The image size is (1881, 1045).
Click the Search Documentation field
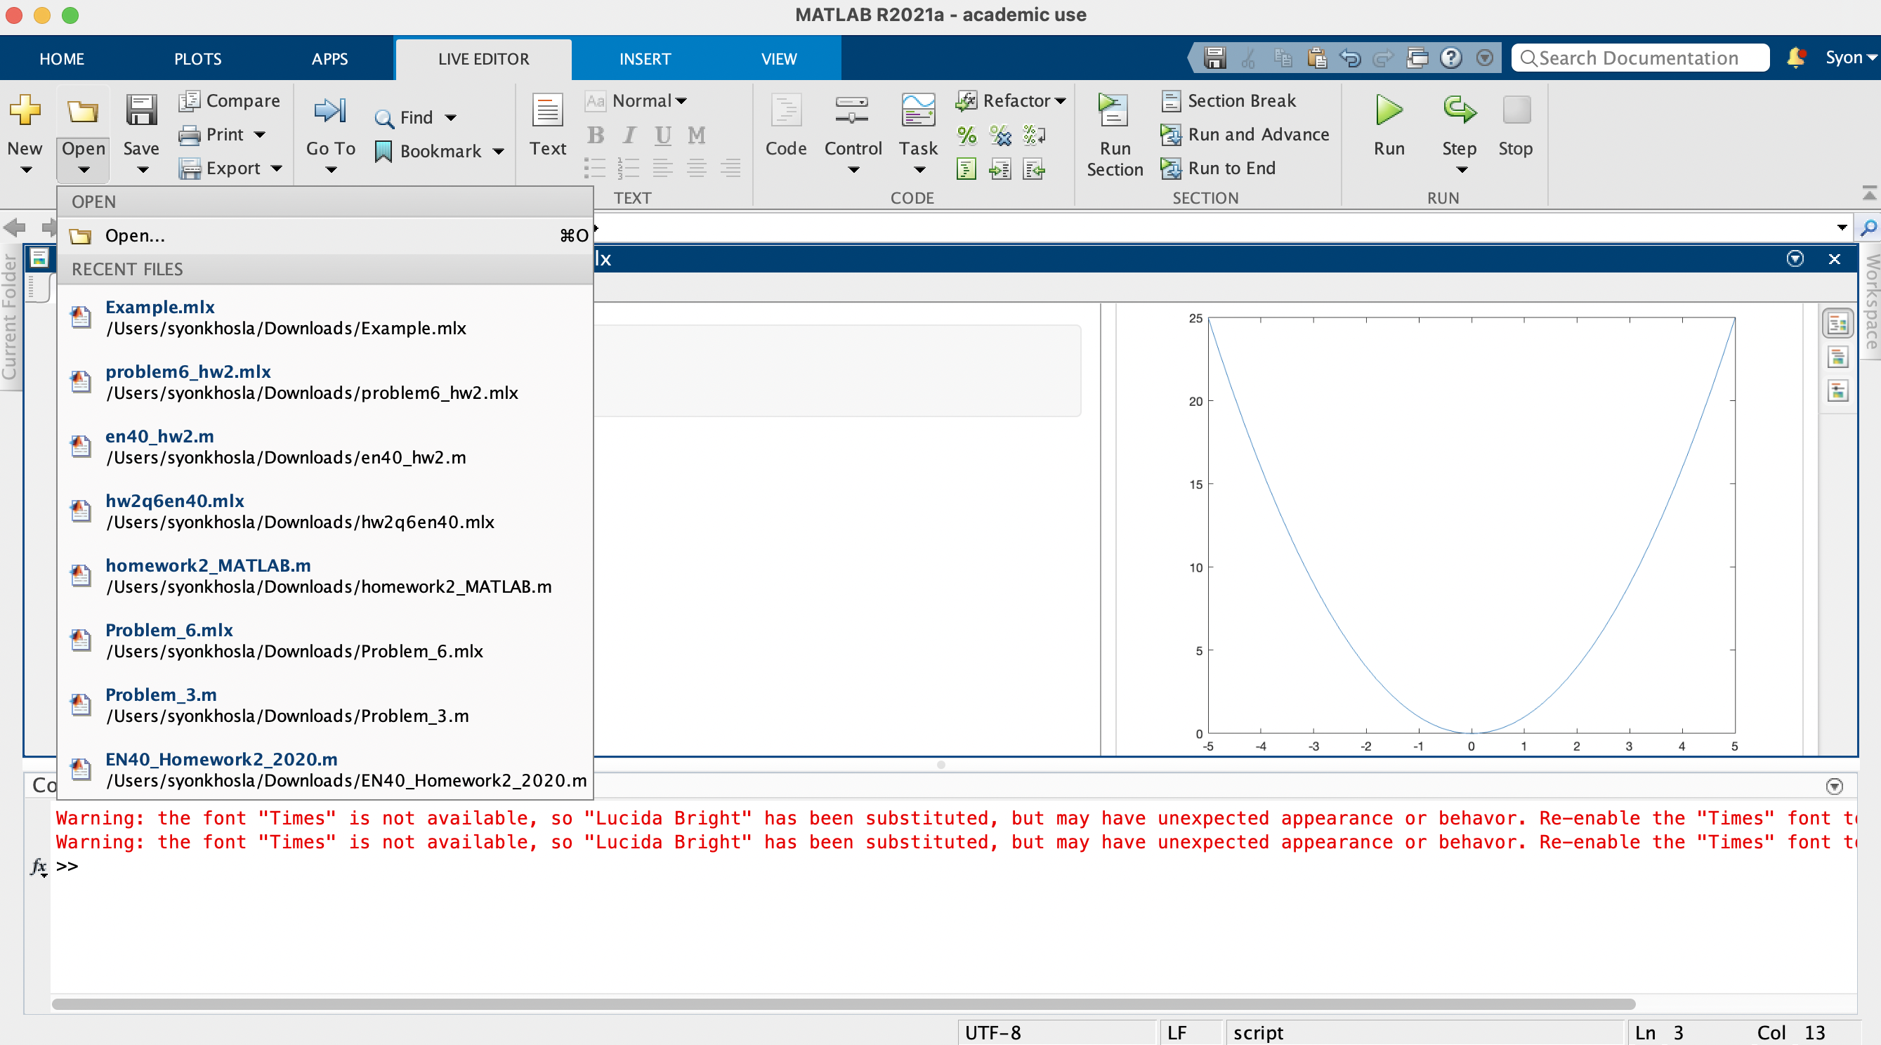point(1641,58)
